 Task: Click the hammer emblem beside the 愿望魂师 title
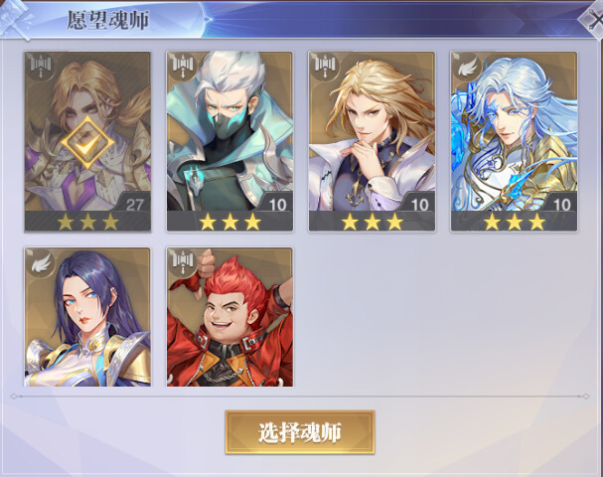15,19
